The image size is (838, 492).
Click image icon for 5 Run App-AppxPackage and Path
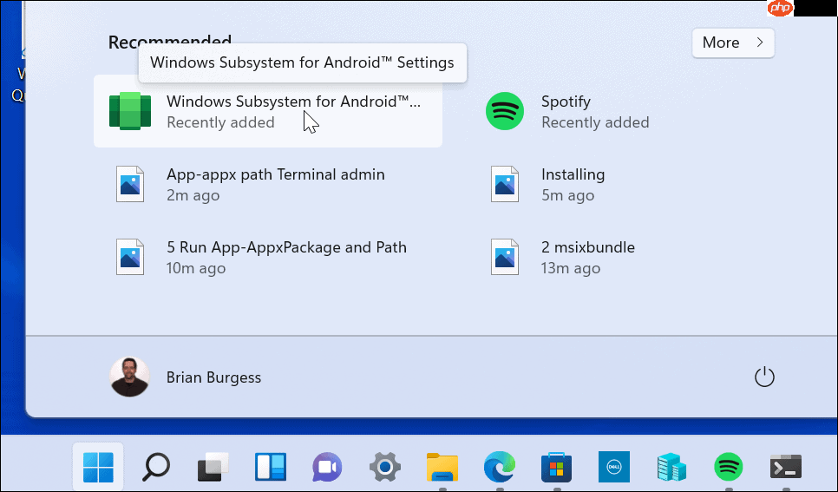pyautogui.click(x=130, y=257)
